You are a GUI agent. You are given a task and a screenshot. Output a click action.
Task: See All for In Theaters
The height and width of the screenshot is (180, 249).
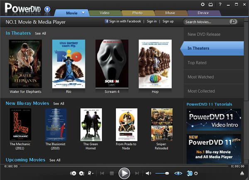point(41,33)
